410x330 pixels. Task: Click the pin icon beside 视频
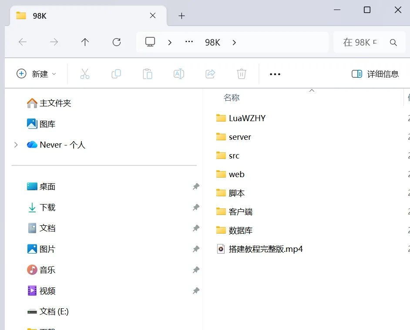(196, 290)
